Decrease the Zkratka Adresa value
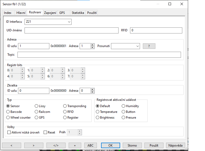Image resolution: width=205 pixels, height=151 pixels. point(92,92)
